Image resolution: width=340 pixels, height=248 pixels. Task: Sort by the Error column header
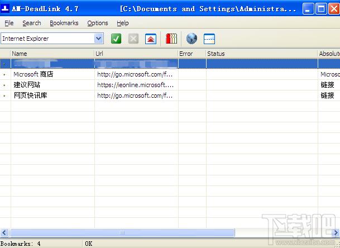point(191,54)
